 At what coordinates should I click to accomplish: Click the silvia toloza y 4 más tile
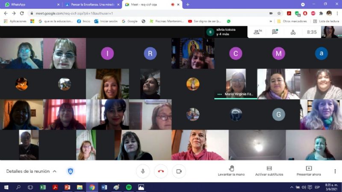[226, 32]
